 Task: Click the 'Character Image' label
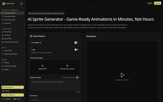36,58
